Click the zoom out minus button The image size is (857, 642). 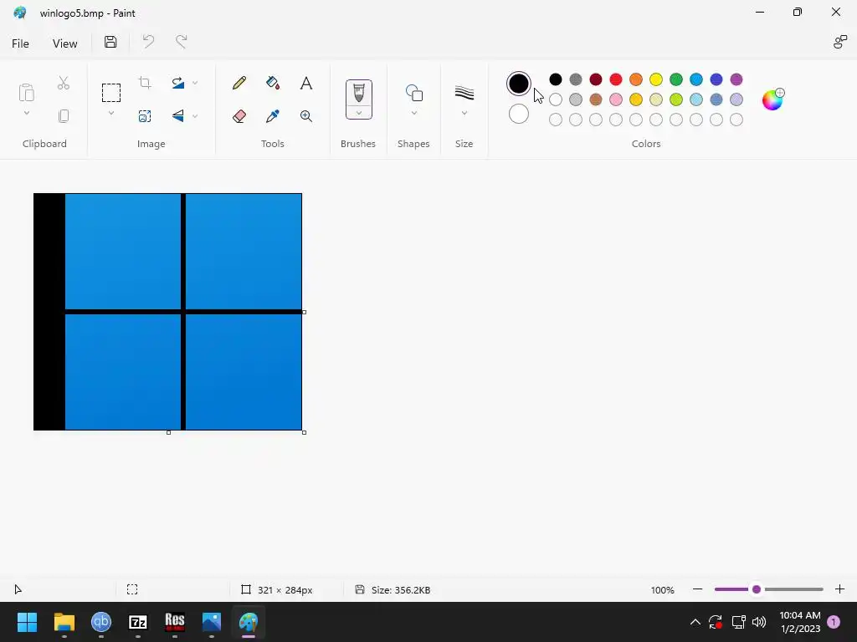[697, 589]
